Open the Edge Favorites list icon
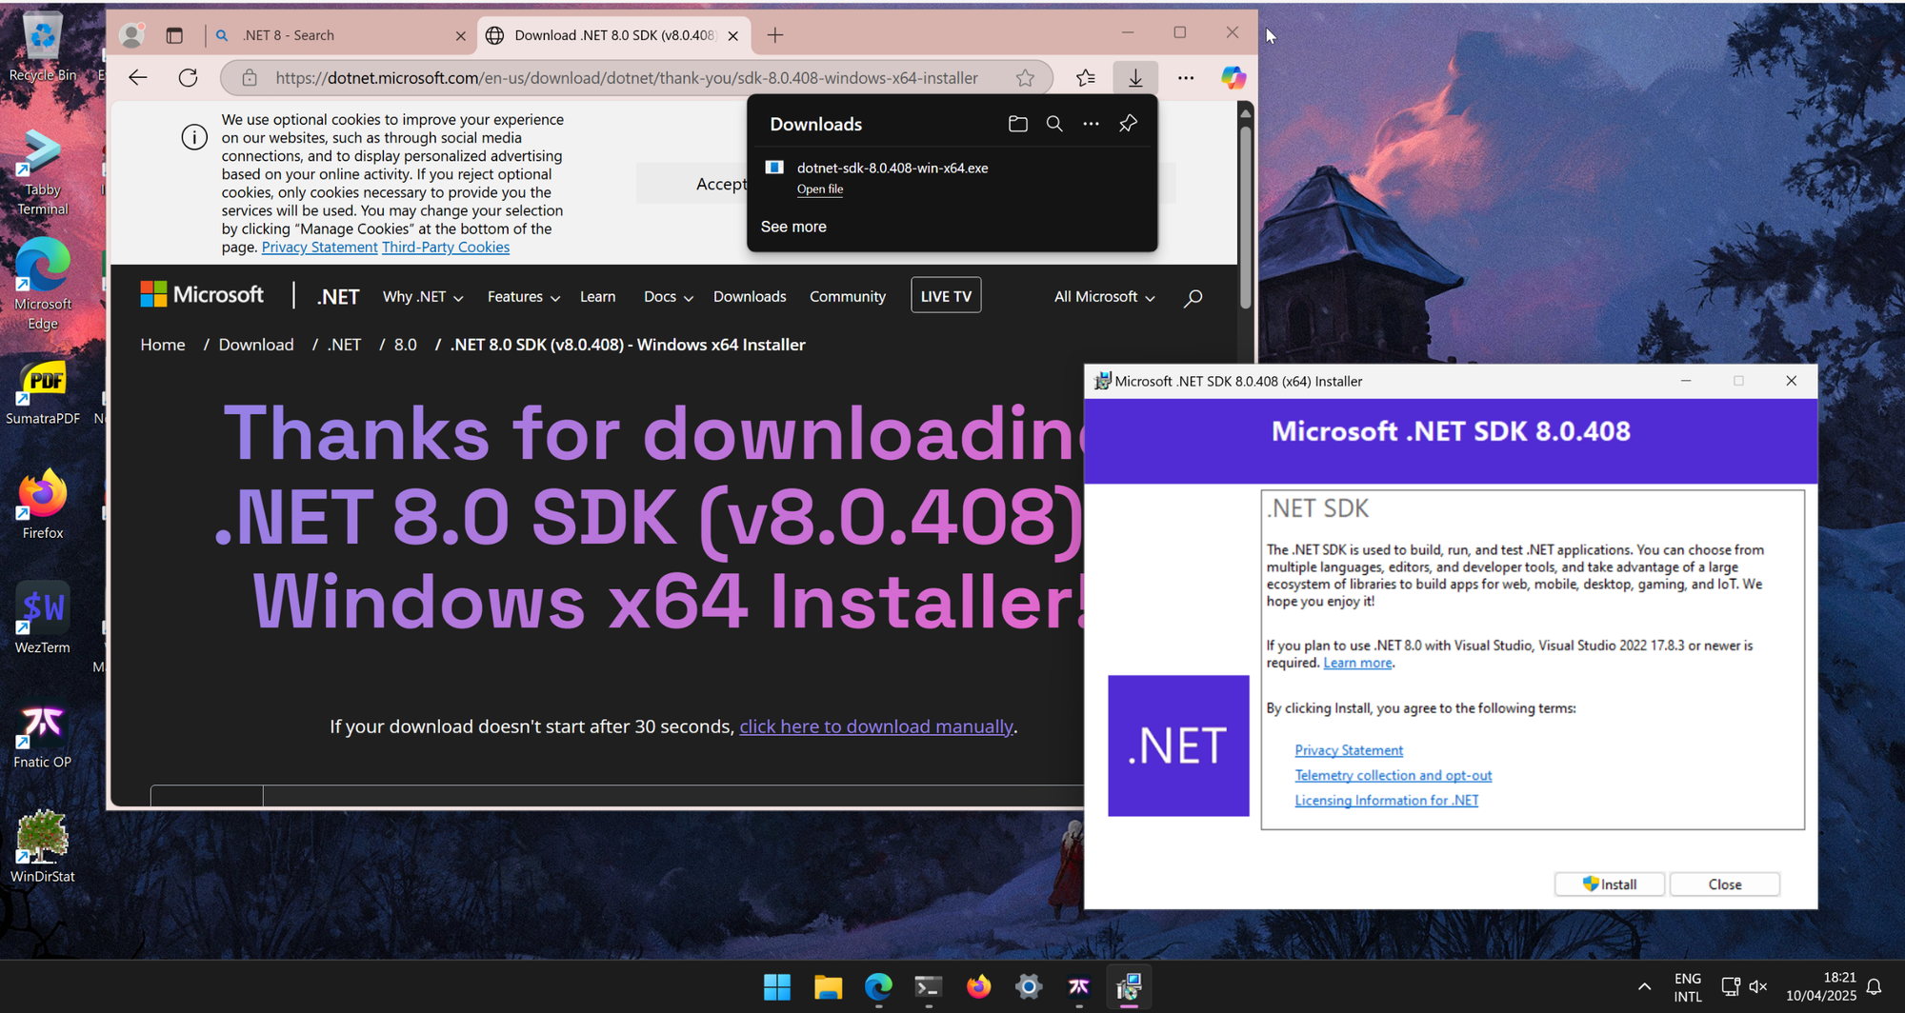1905x1013 pixels. (1086, 78)
